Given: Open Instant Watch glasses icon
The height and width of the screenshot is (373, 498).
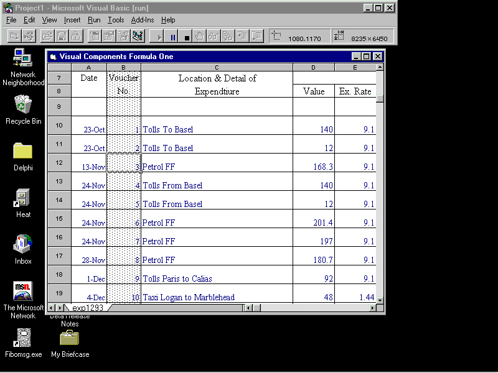Looking at the screenshot, I should point(214,36).
